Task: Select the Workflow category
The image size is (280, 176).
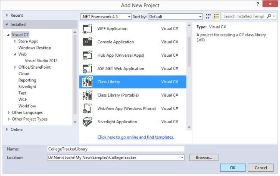Action: click(x=27, y=106)
